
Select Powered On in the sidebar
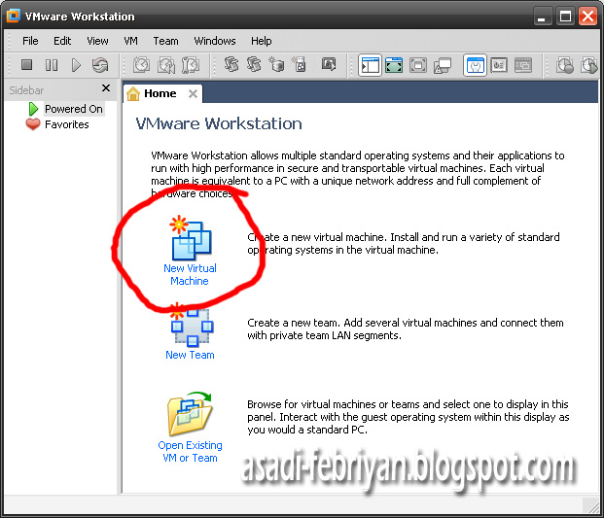click(74, 109)
